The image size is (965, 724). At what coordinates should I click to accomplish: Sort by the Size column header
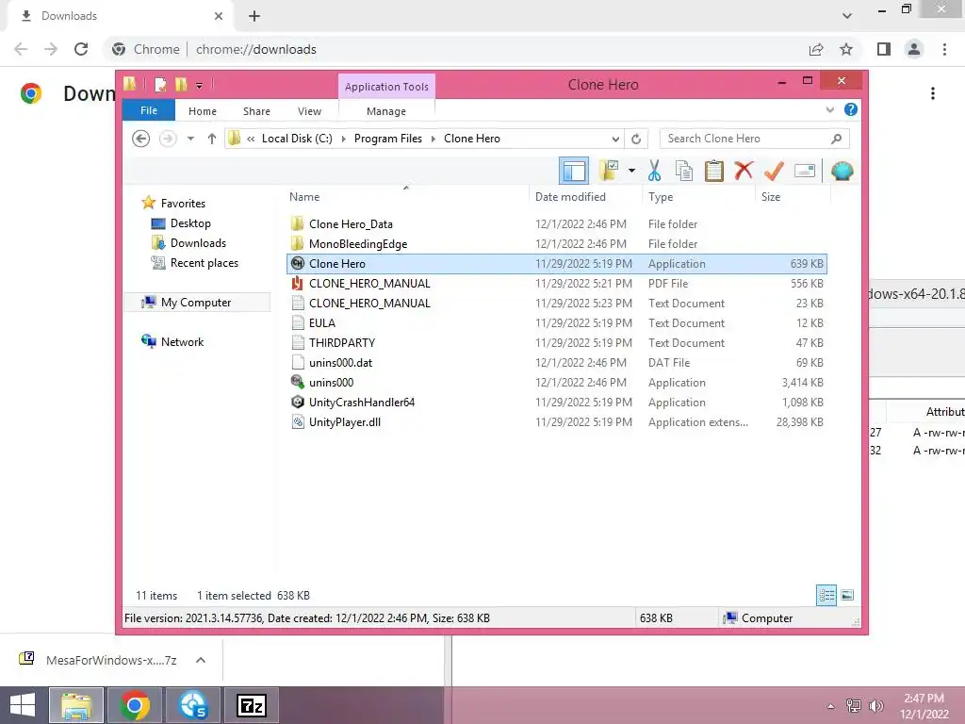point(793,196)
